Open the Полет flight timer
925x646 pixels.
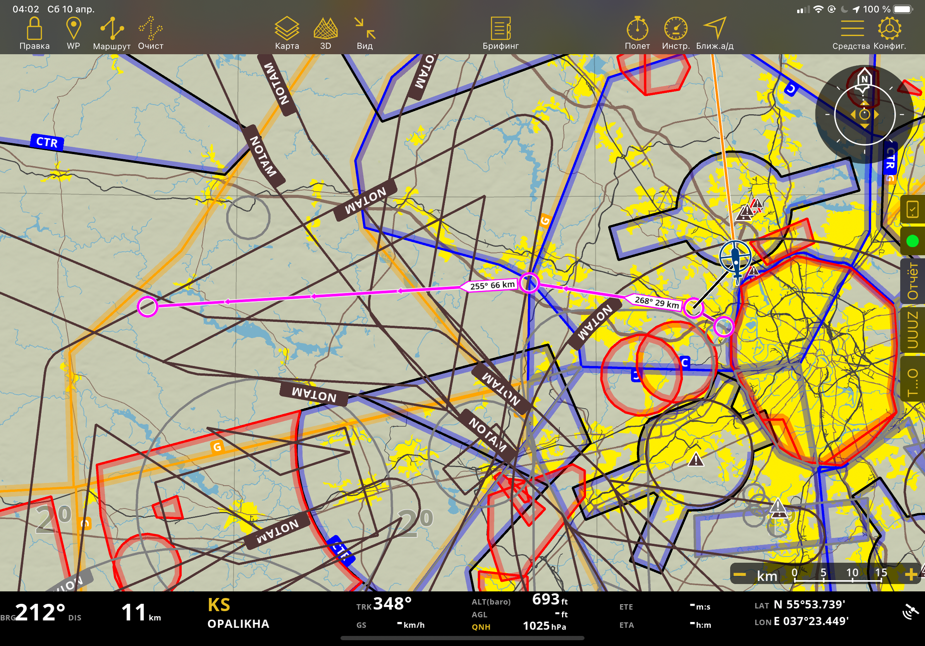637,29
